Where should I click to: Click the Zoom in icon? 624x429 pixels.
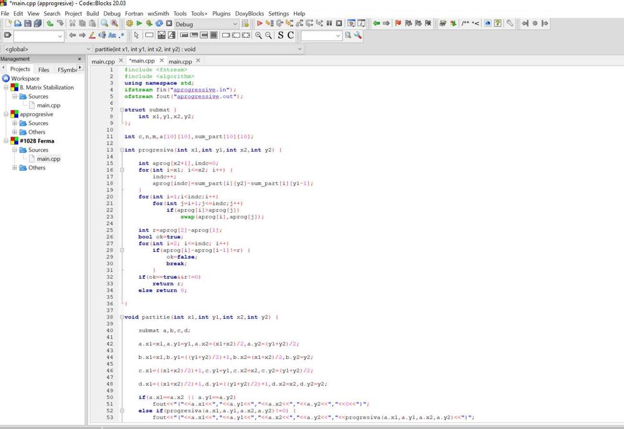[x=258, y=36]
